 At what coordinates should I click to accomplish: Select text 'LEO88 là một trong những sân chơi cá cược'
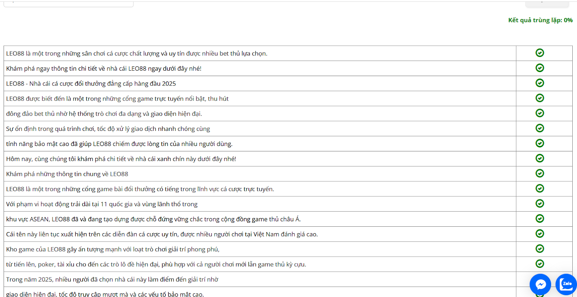(67, 53)
